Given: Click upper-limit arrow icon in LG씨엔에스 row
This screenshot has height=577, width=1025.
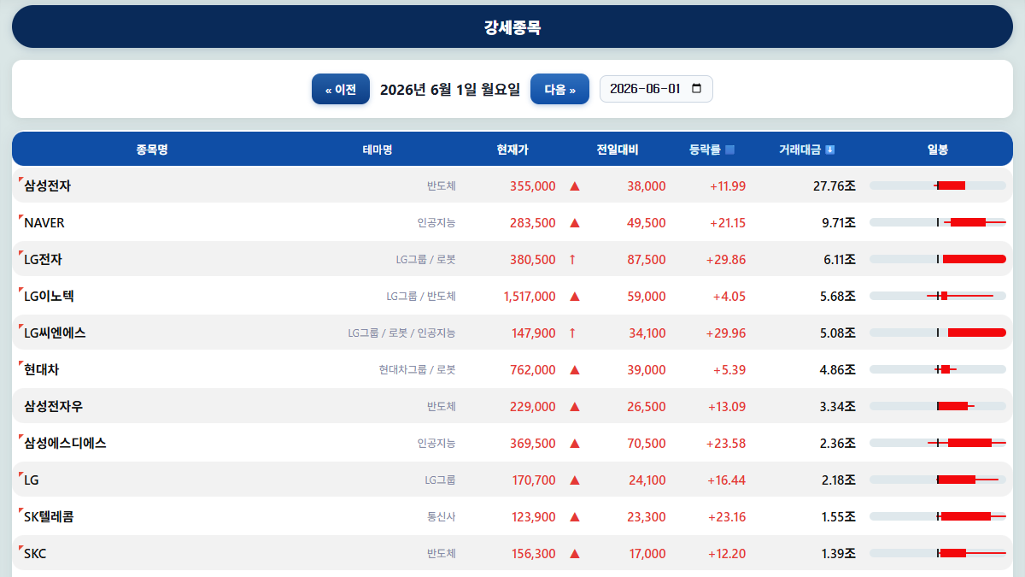Looking at the screenshot, I should 572,333.
